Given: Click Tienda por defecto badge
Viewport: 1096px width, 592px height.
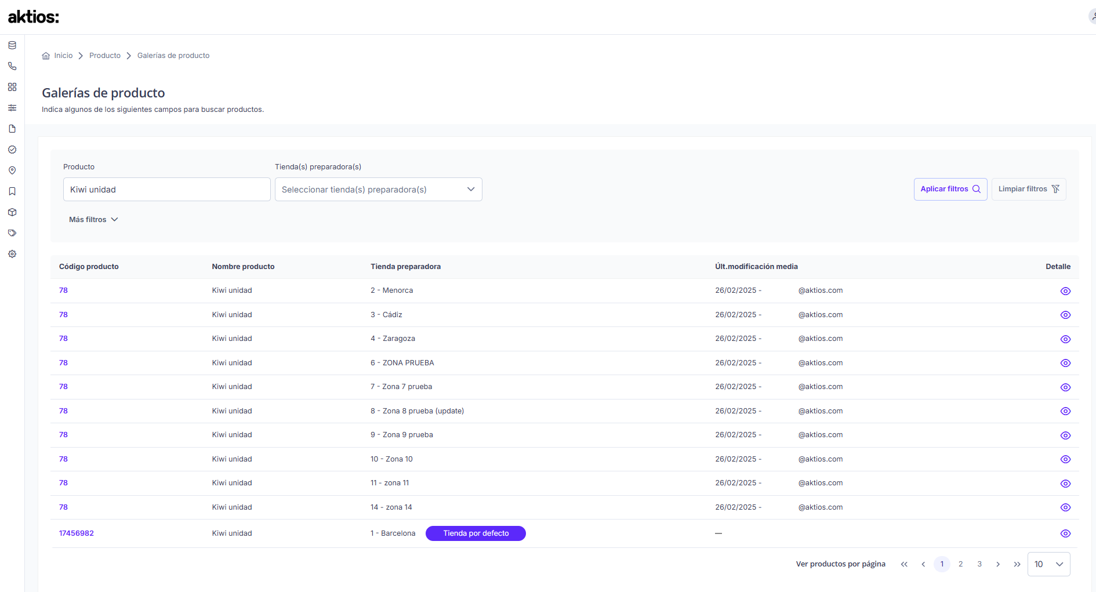Looking at the screenshot, I should [x=476, y=533].
